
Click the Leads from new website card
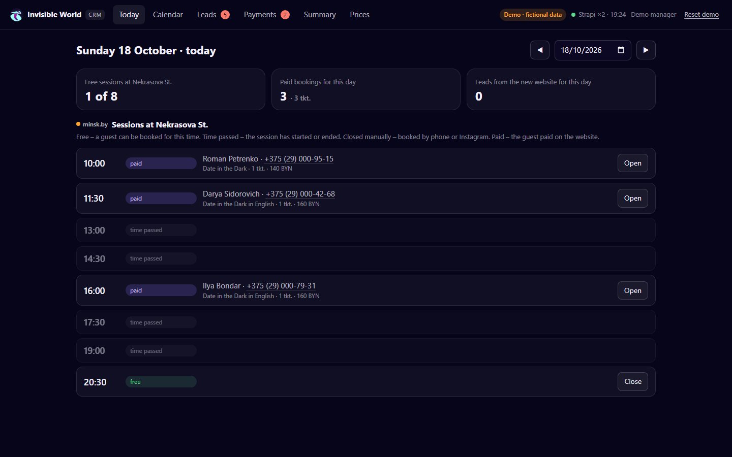[x=561, y=89]
